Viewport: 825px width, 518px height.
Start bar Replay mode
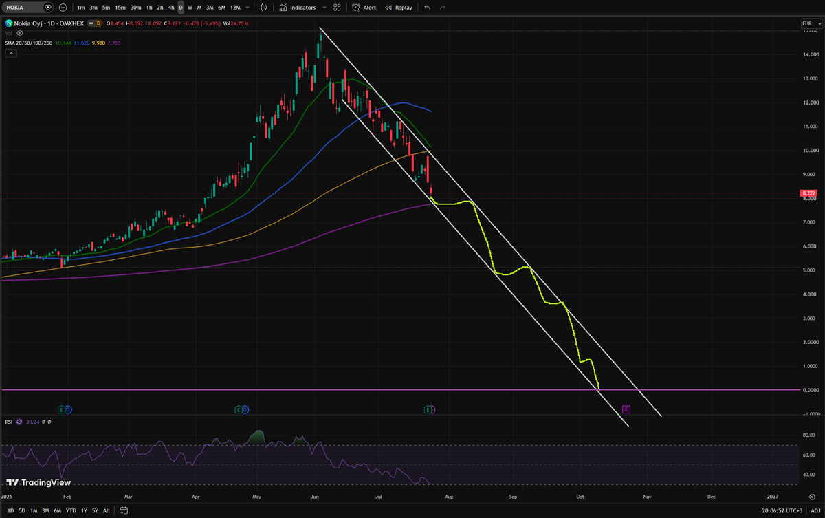(x=399, y=8)
